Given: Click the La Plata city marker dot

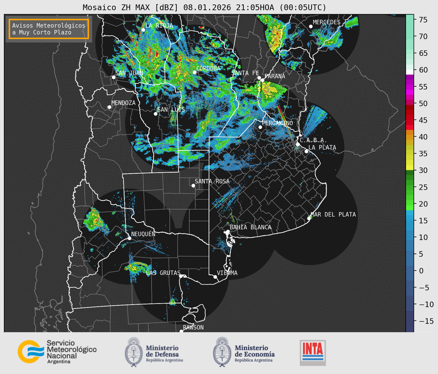Looking at the screenshot, I should point(306,151).
